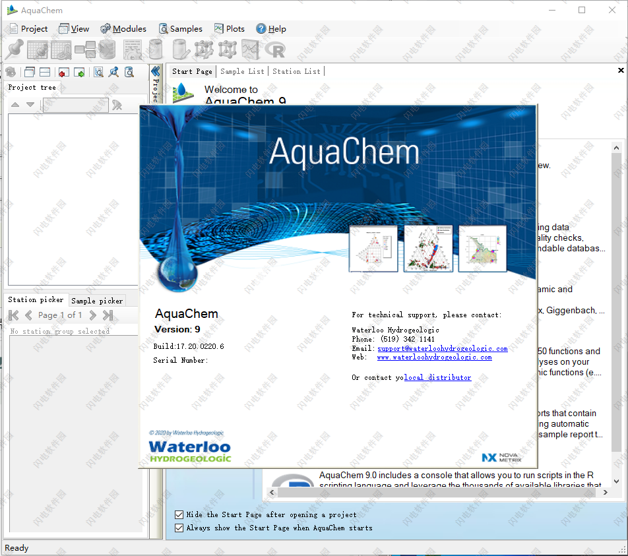Click the line chart plot toolbar icon
Viewport: 628px width, 556px height.
(250, 49)
